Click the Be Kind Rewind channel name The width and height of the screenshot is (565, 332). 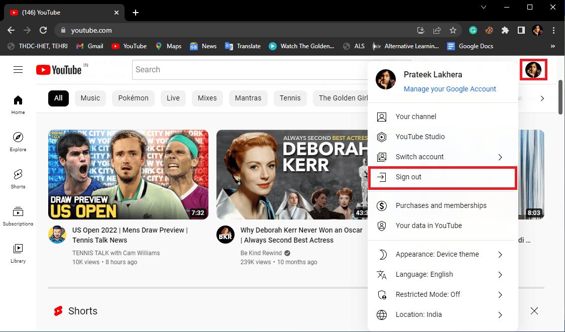[x=261, y=253]
